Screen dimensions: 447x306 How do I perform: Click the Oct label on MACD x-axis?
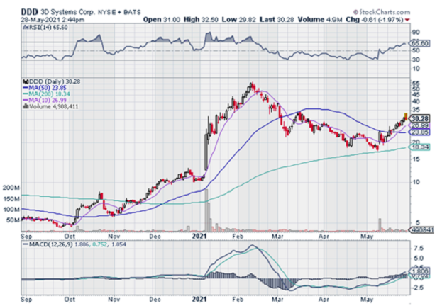pyautogui.click(x=70, y=300)
